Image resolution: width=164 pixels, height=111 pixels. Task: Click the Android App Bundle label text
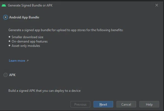(24, 17)
